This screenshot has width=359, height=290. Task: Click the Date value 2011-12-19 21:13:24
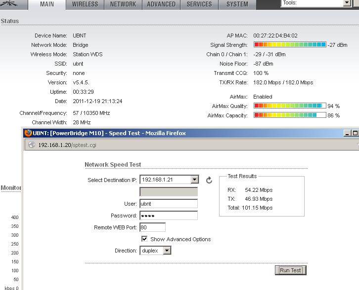97,101
